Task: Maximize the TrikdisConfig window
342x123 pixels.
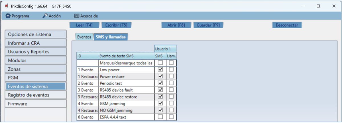Action: pyautogui.click(x=318, y=6)
